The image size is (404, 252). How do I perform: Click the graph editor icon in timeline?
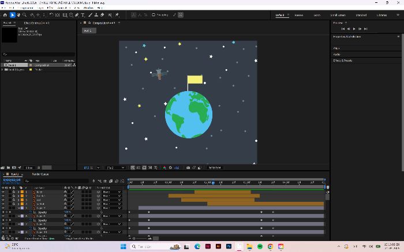(122, 181)
